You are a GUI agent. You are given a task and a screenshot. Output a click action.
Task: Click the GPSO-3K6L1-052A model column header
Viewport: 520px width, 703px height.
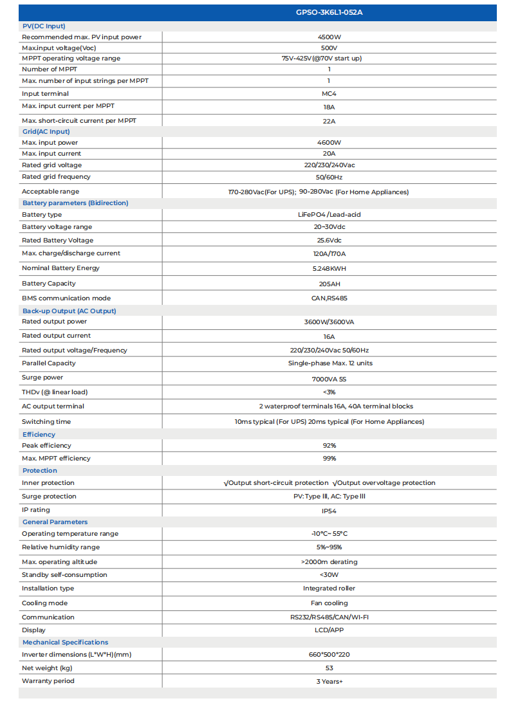click(x=329, y=12)
